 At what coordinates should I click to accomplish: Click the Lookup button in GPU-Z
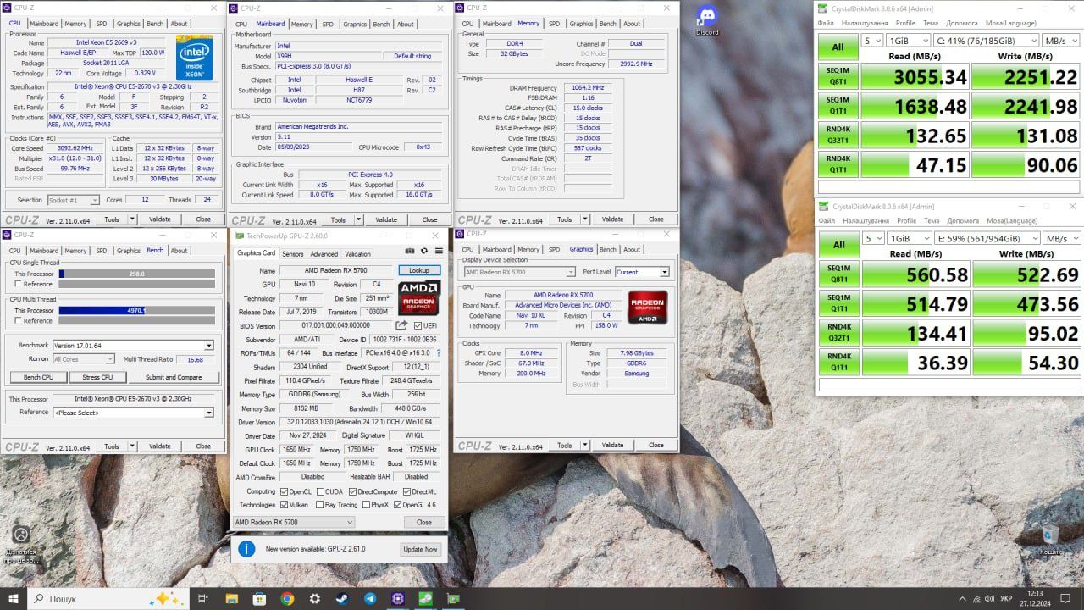(419, 270)
